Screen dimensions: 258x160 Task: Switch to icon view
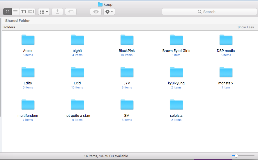point(7,12)
